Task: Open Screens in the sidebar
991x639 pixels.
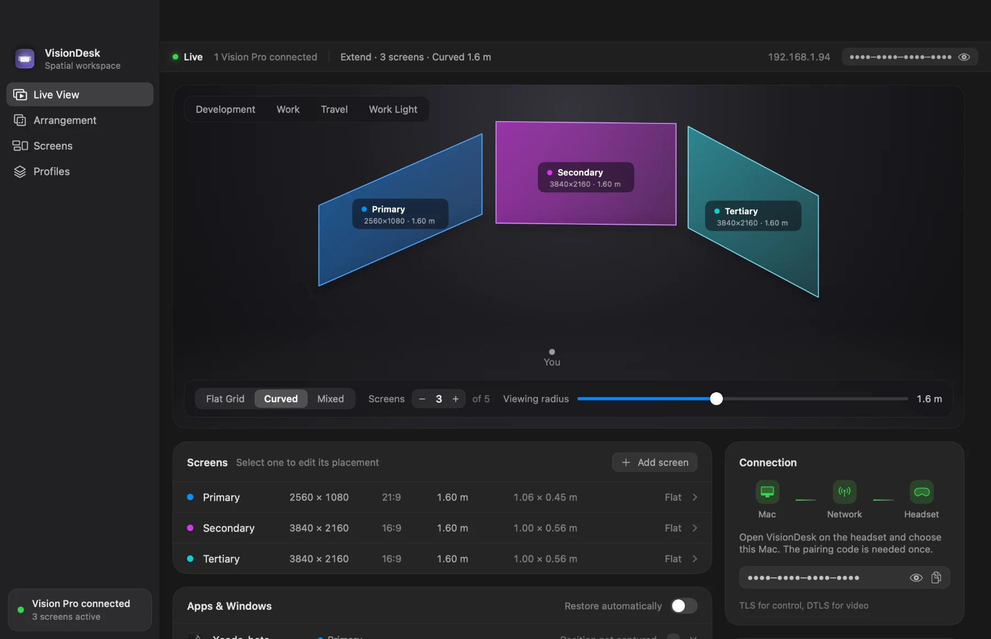Action: [80, 146]
